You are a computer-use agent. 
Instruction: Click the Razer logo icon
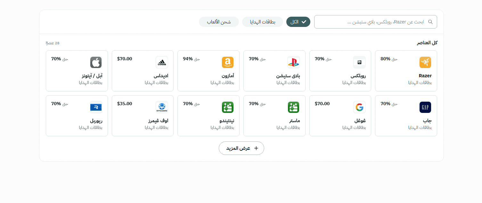[425, 62]
